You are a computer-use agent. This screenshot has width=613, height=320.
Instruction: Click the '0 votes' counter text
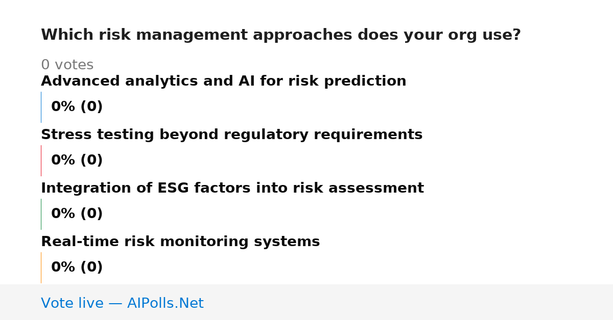67,65
